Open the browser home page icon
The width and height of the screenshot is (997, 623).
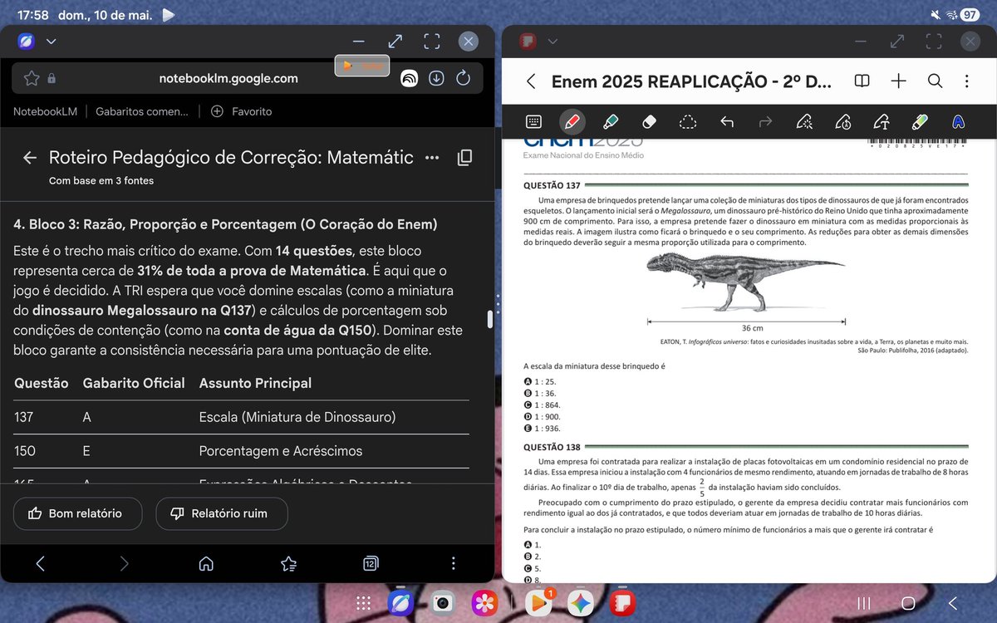pyautogui.click(x=206, y=564)
